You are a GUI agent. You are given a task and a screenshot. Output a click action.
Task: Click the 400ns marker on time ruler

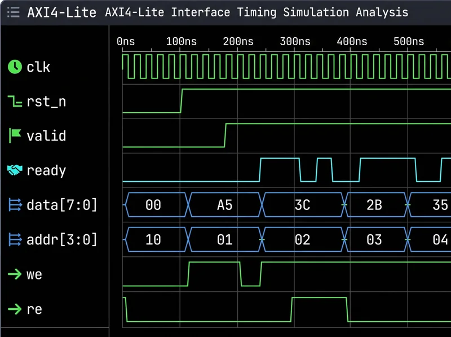click(x=352, y=41)
